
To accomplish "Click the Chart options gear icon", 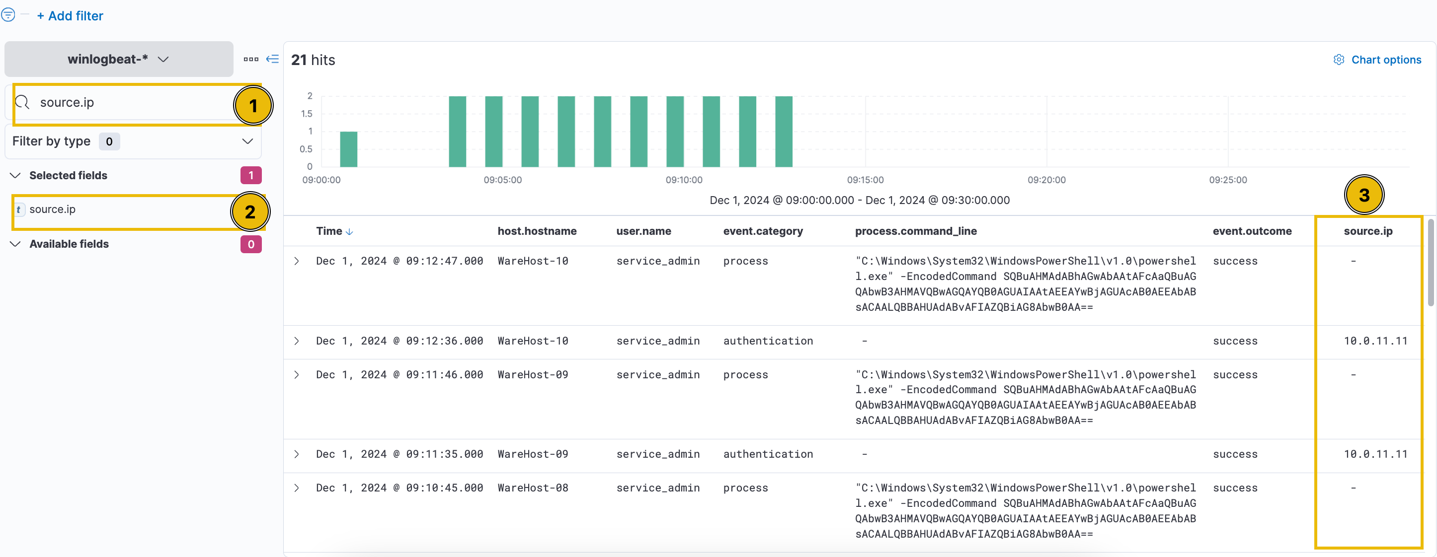I will [1338, 60].
